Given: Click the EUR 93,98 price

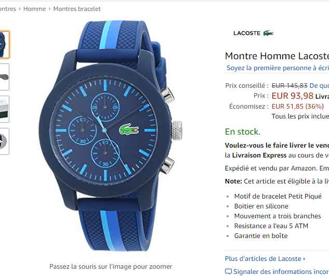Looking at the screenshot, I should [292, 96].
